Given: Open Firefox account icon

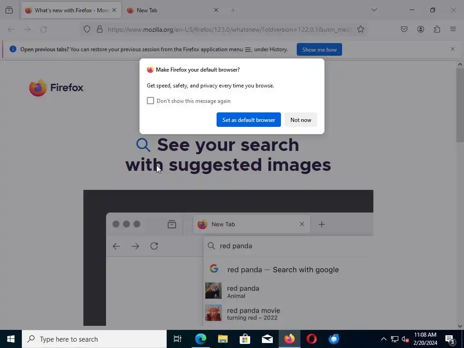Looking at the screenshot, I should coord(420,29).
